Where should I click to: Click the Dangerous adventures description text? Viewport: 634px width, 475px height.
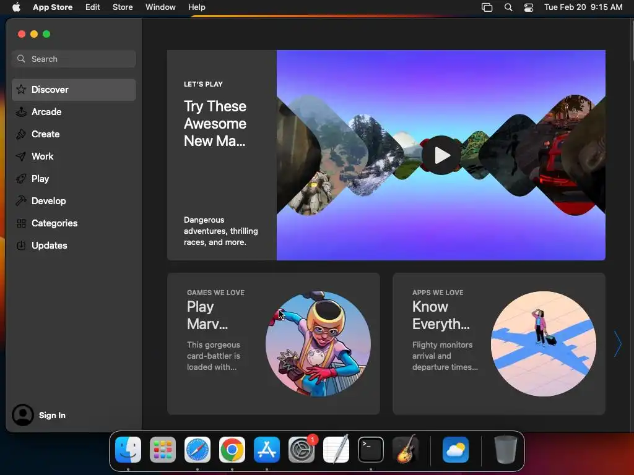click(221, 231)
